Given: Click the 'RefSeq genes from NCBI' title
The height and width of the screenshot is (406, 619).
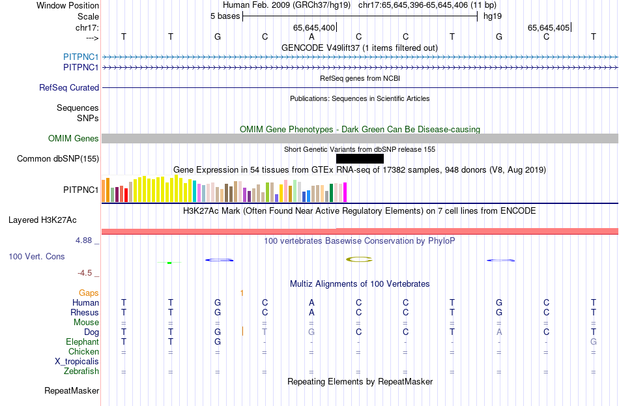Looking at the screenshot, I should pyautogui.click(x=360, y=78).
